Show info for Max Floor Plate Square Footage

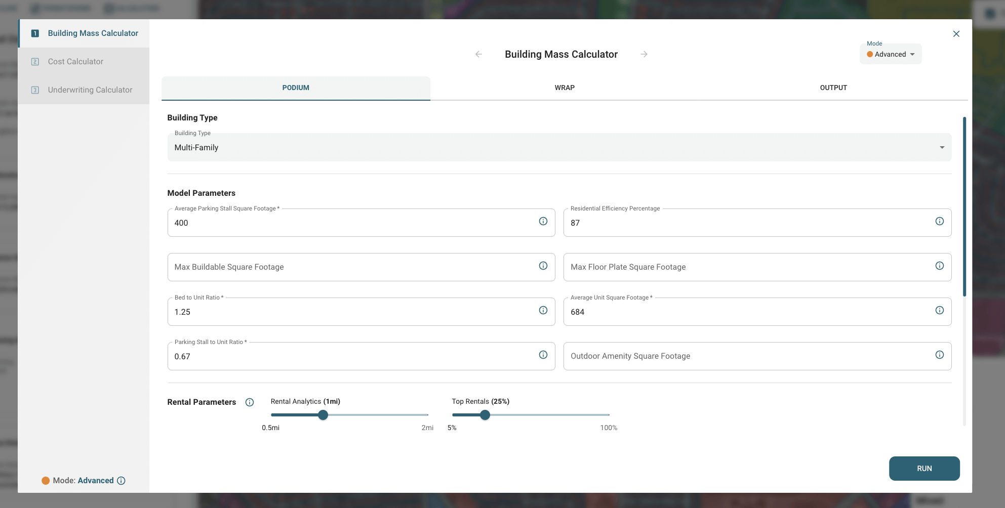[x=939, y=266]
